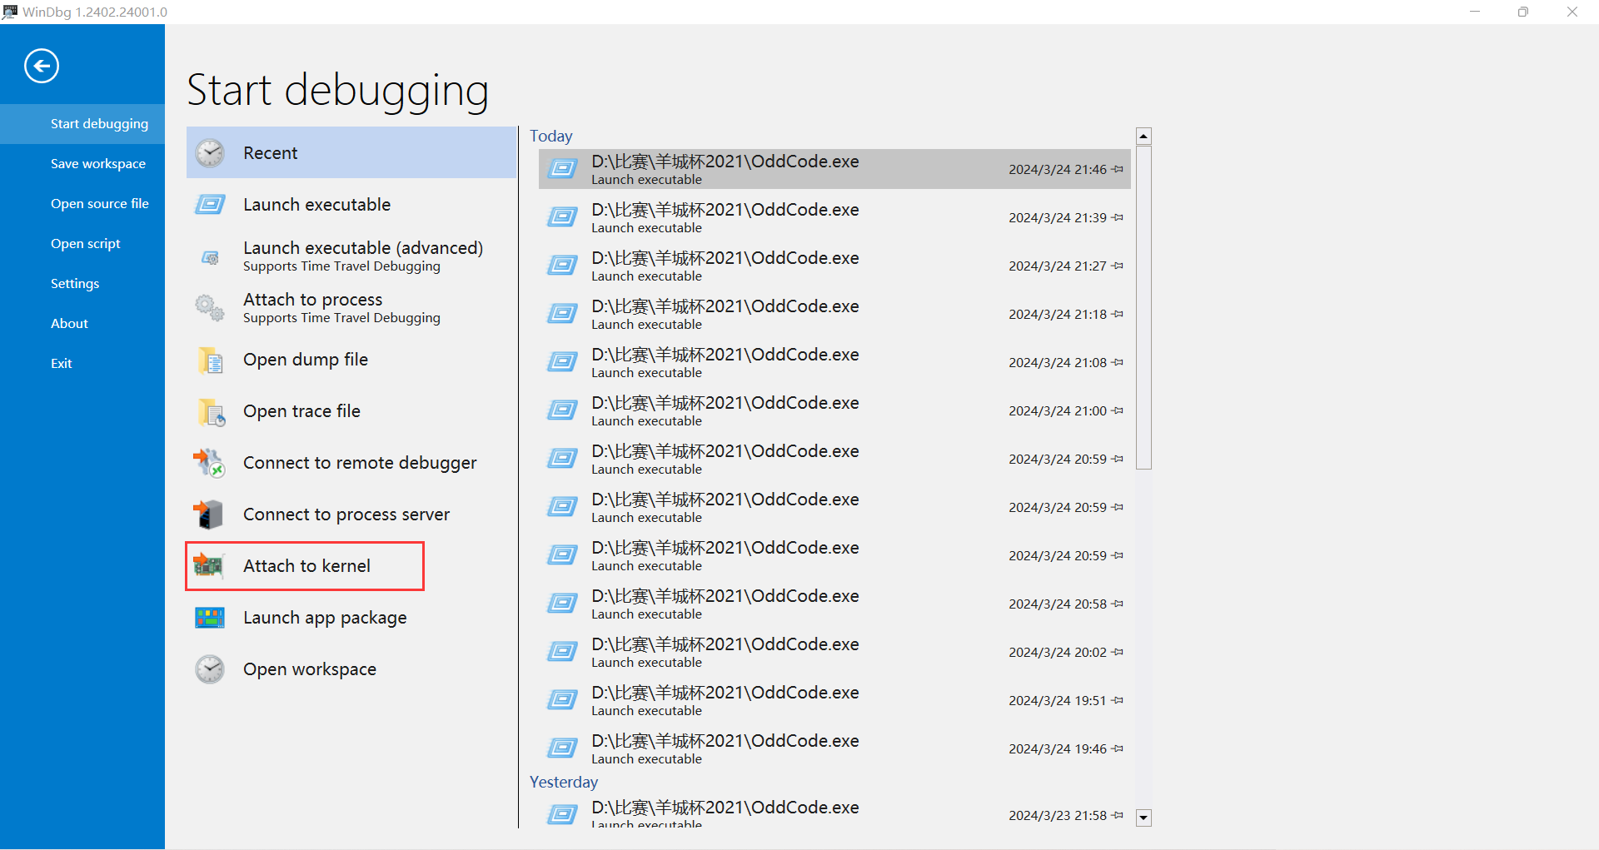
Task: Open Settings from the sidebar
Action: (82, 284)
